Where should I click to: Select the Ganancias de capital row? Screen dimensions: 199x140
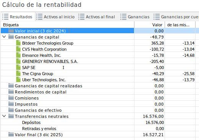(x=100, y=37)
